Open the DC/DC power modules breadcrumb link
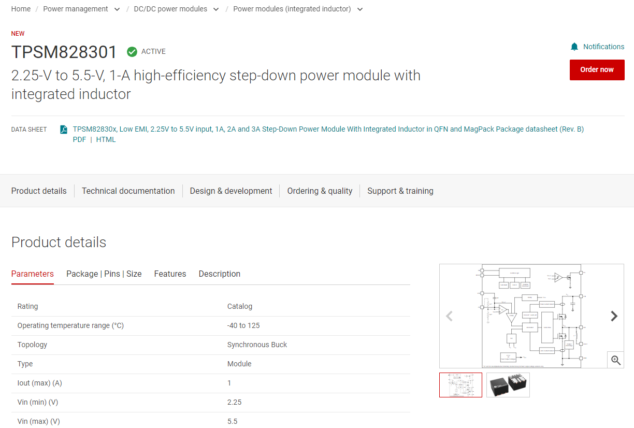 pyautogui.click(x=170, y=9)
